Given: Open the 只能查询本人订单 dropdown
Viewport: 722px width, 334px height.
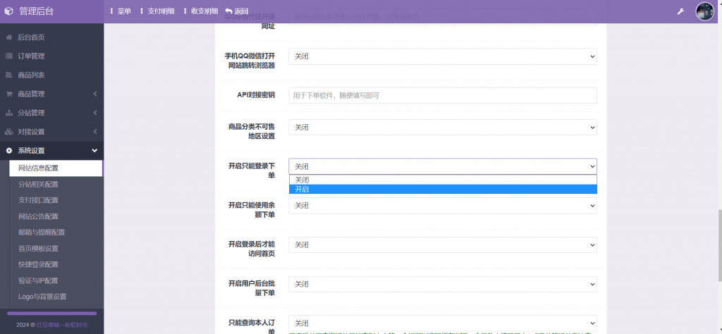Looking at the screenshot, I should coord(443,323).
